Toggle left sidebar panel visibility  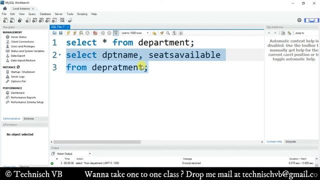(306, 20)
